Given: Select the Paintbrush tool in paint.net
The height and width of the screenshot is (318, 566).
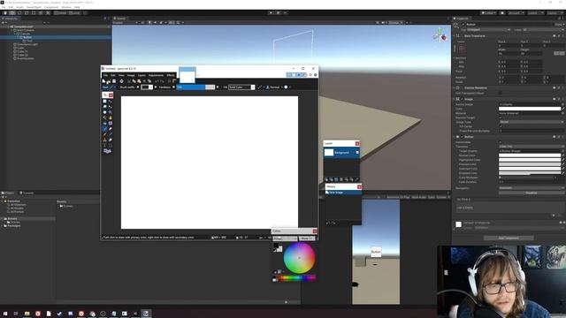Looking at the screenshot, I should pyautogui.click(x=104, y=129).
